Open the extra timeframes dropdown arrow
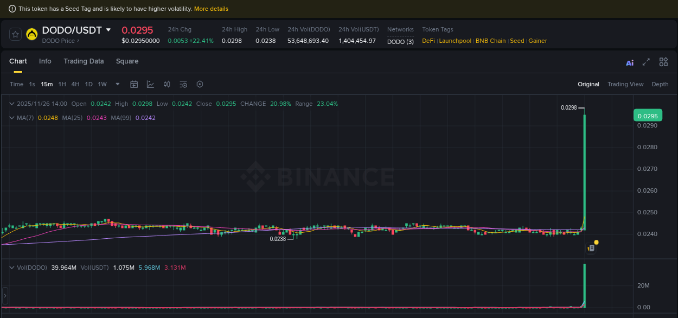 pyautogui.click(x=117, y=84)
